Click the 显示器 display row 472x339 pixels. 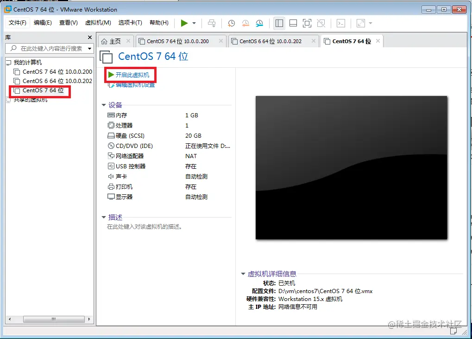tap(169, 197)
